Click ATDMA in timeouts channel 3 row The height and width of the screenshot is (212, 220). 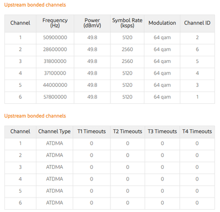pos(55,167)
